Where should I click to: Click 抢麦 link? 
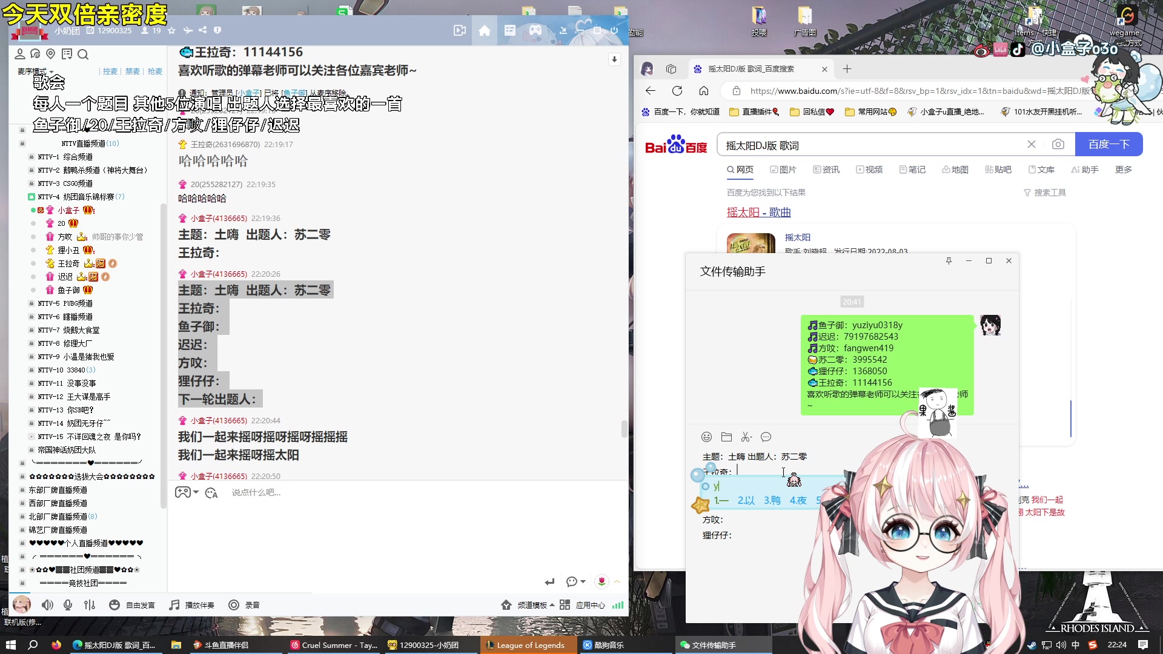155,71
